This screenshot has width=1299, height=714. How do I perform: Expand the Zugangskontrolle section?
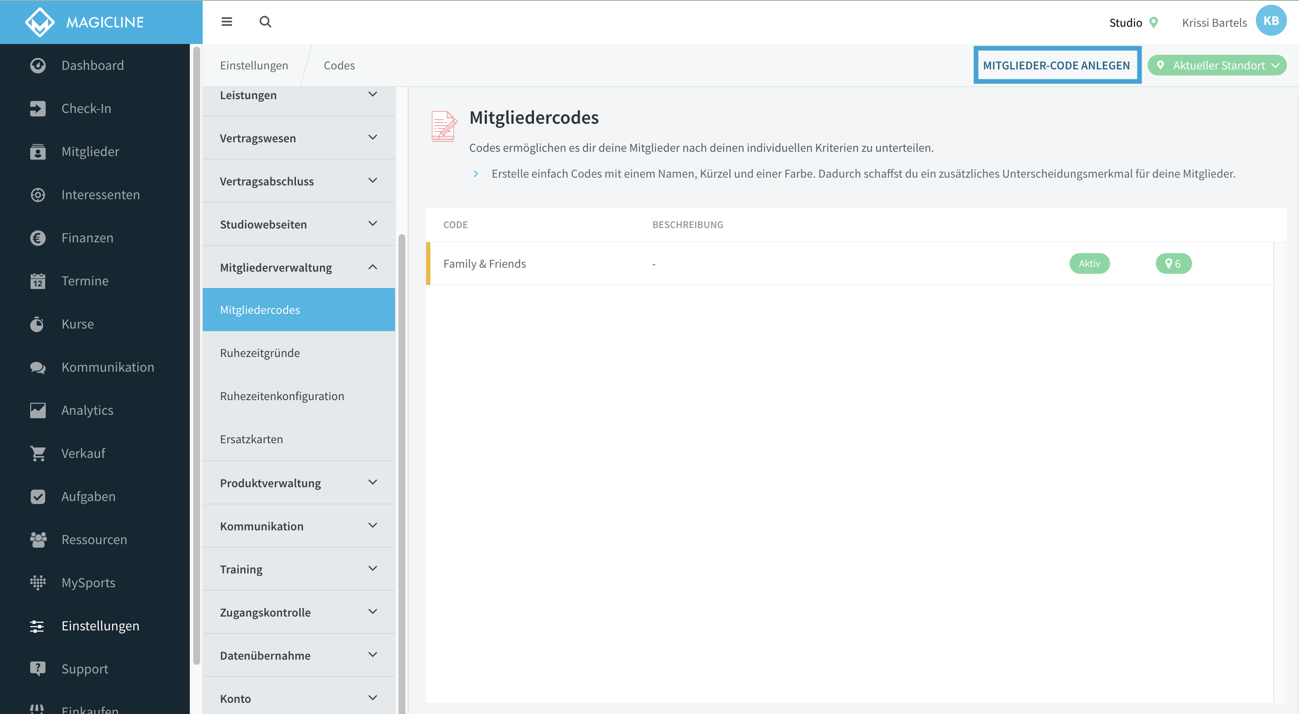(x=298, y=612)
